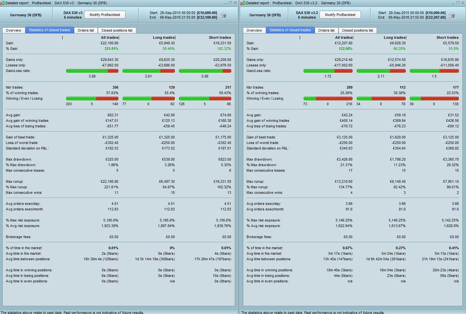Image resolution: width=466 pixels, height=314 pixels.
Task: Open the Overview tab in DAX 530 v3 window
Action: [x=14, y=30]
